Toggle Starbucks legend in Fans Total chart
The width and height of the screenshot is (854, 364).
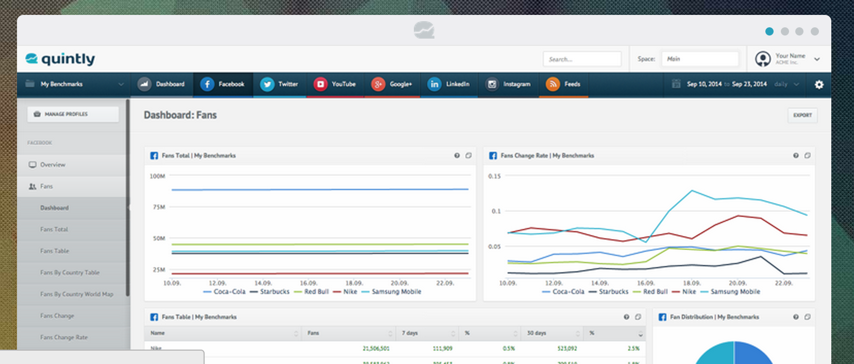(x=270, y=292)
